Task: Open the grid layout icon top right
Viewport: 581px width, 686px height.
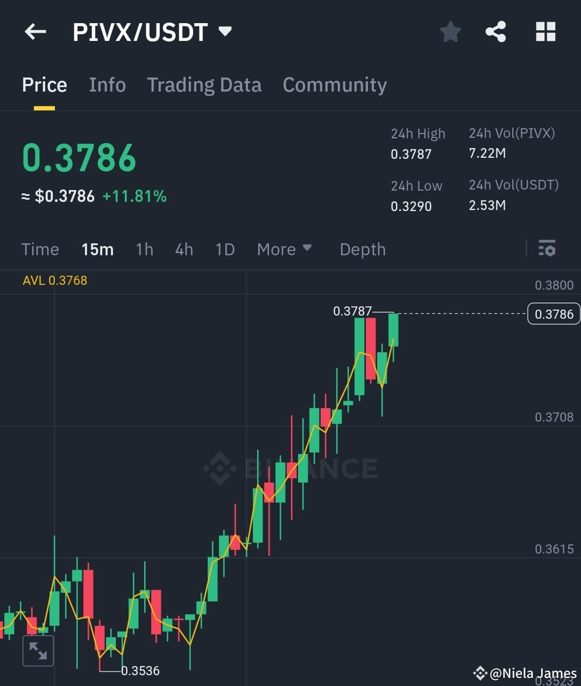Action: [x=545, y=32]
